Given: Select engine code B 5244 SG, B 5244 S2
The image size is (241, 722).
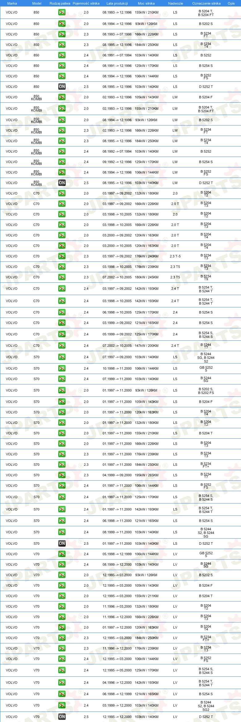Looking at the screenshot, I should (206, 358).
